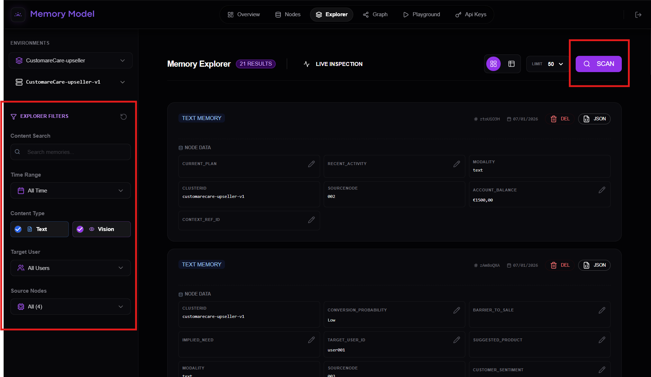This screenshot has height=377, width=651.
Task: View JSON for the ztoUiO3H memory
Action: coord(594,119)
